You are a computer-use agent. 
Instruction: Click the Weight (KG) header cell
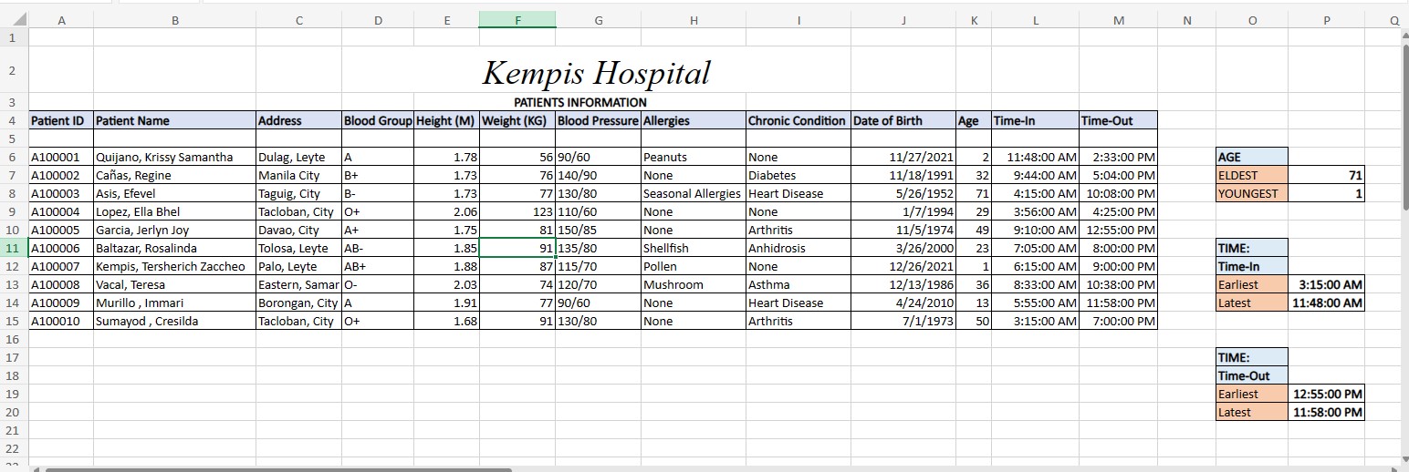pos(517,120)
